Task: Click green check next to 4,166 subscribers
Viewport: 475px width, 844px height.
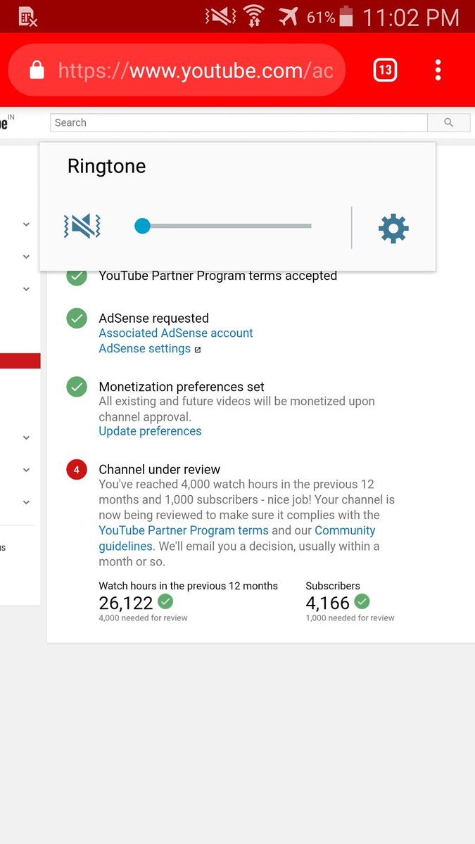Action: 362,601
